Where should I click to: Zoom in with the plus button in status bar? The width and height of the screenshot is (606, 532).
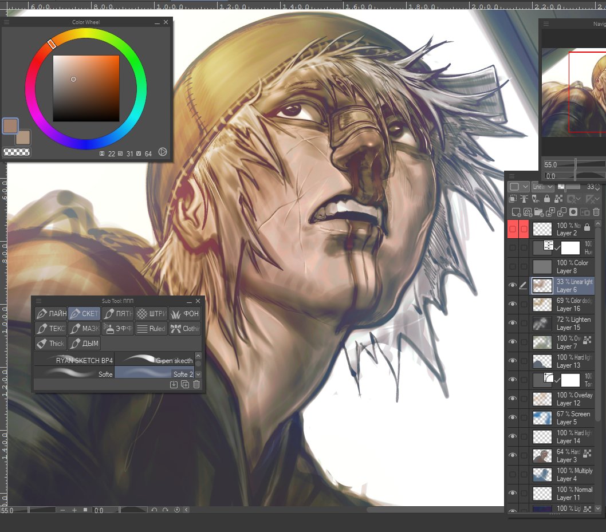[74, 510]
